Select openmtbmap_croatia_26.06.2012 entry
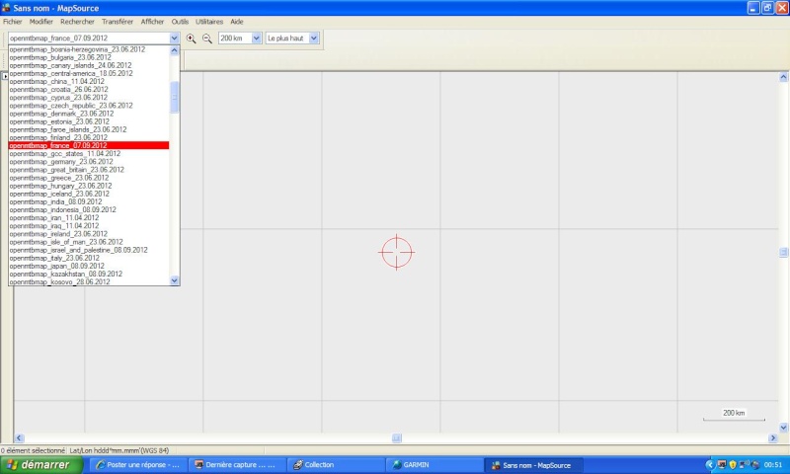Viewport: 790px width, 474px height. tap(89, 90)
